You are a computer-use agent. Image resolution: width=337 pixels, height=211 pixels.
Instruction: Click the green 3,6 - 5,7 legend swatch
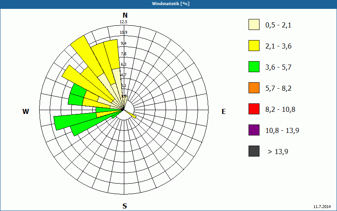[x=254, y=67]
